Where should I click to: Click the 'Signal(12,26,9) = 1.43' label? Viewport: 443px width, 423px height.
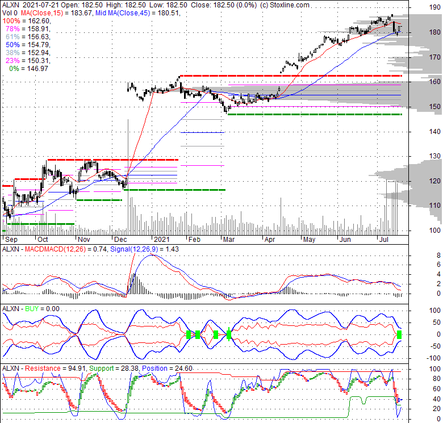click(144, 249)
